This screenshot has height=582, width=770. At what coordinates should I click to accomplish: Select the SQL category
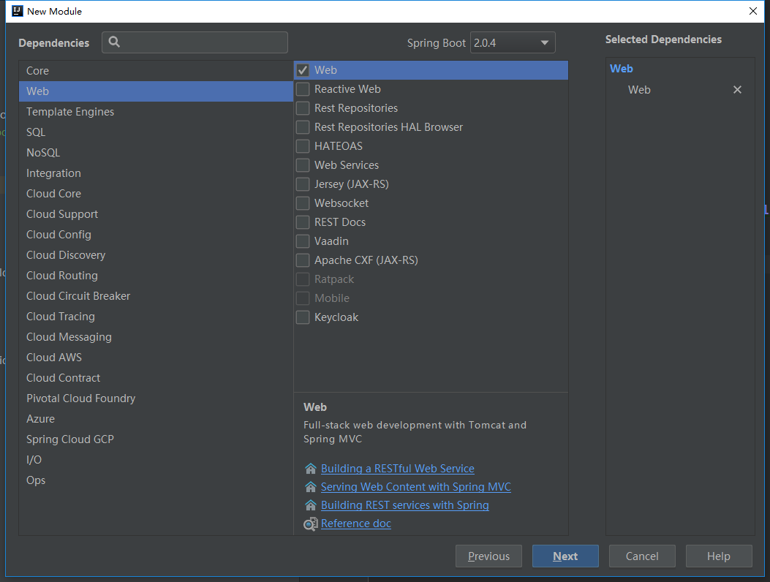click(36, 132)
